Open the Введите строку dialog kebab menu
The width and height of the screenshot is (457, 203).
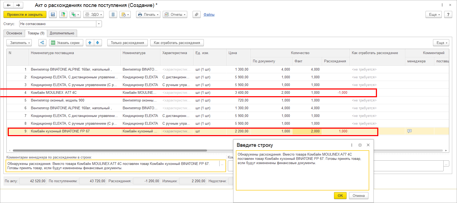point(352,145)
